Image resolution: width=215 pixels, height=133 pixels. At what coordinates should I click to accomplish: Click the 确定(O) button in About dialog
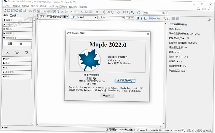(107, 96)
